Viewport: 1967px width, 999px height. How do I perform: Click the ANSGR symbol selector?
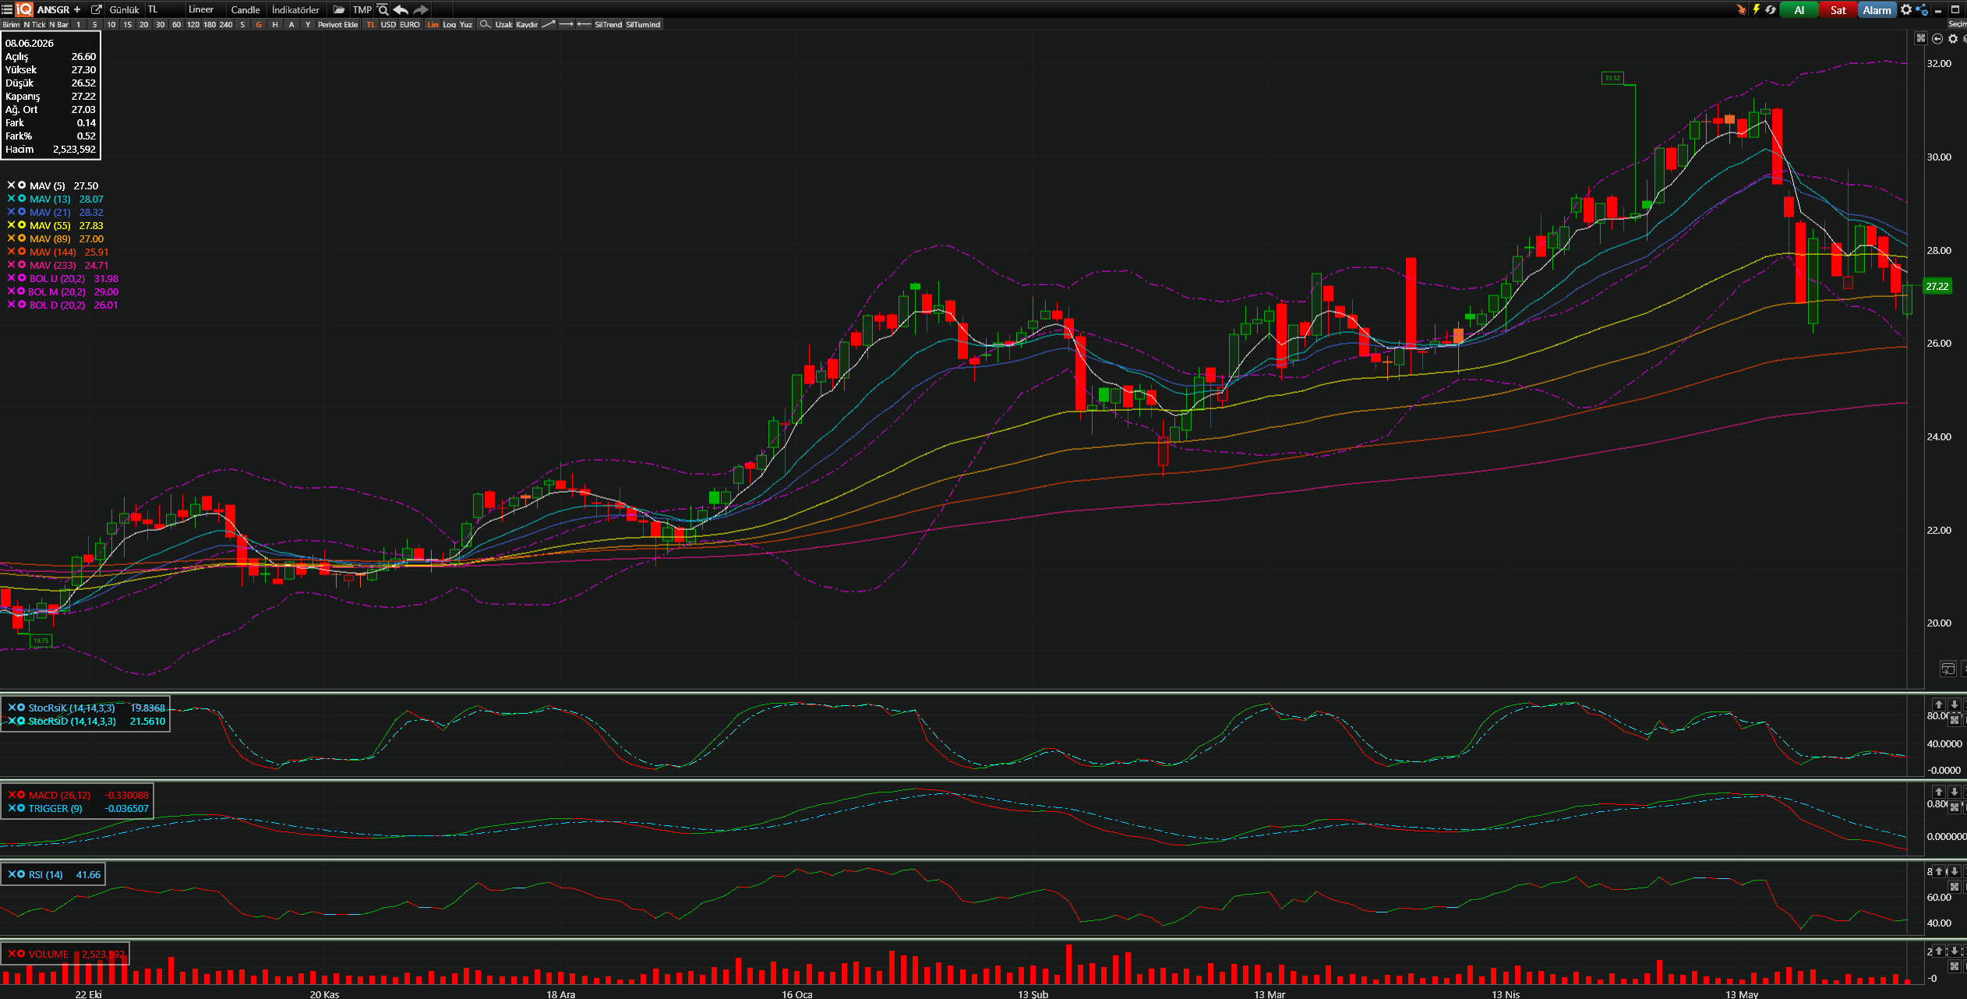pyautogui.click(x=53, y=9)
